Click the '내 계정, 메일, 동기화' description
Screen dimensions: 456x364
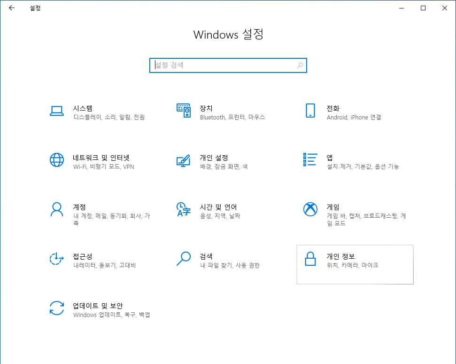112,219
